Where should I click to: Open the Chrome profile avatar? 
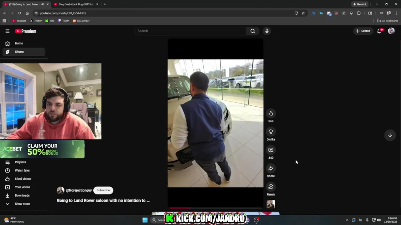[x=389, y=13]
